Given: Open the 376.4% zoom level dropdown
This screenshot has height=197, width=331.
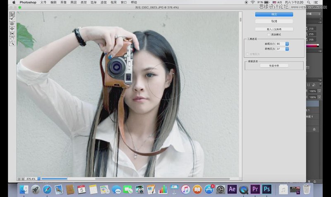Looking at the screenshot, I should pyautogui.click(x=39, y=179).
